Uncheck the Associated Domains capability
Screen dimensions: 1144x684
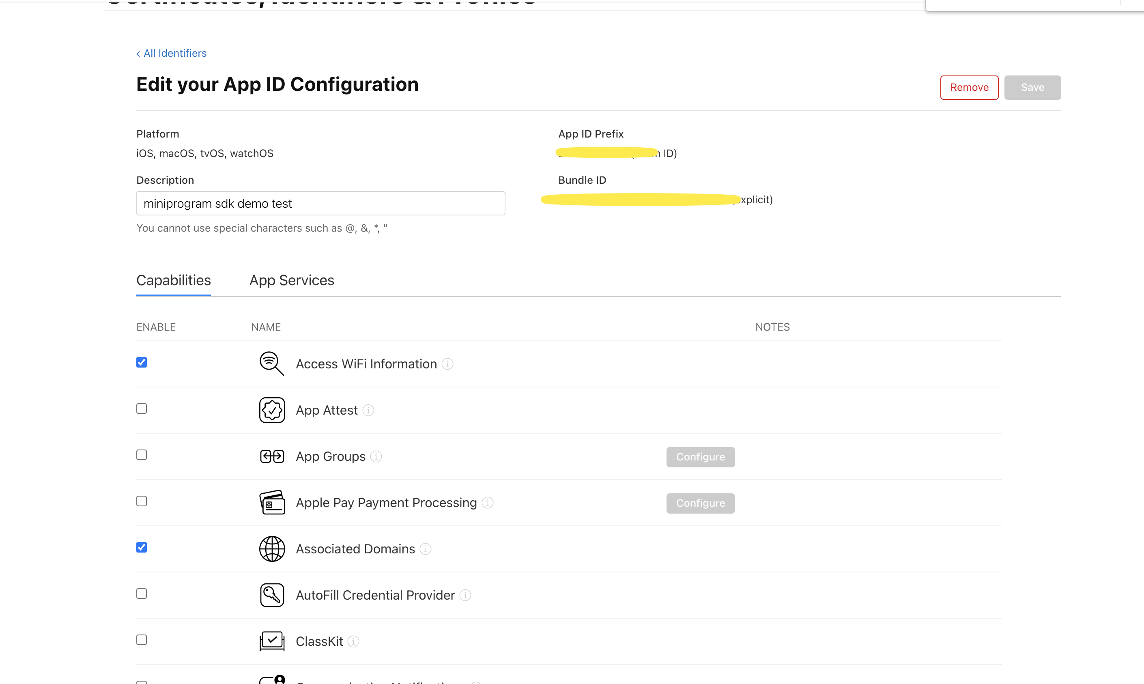point(142,547)
